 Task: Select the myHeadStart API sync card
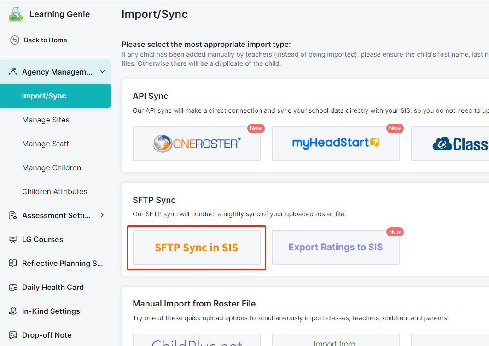point(336,144)
